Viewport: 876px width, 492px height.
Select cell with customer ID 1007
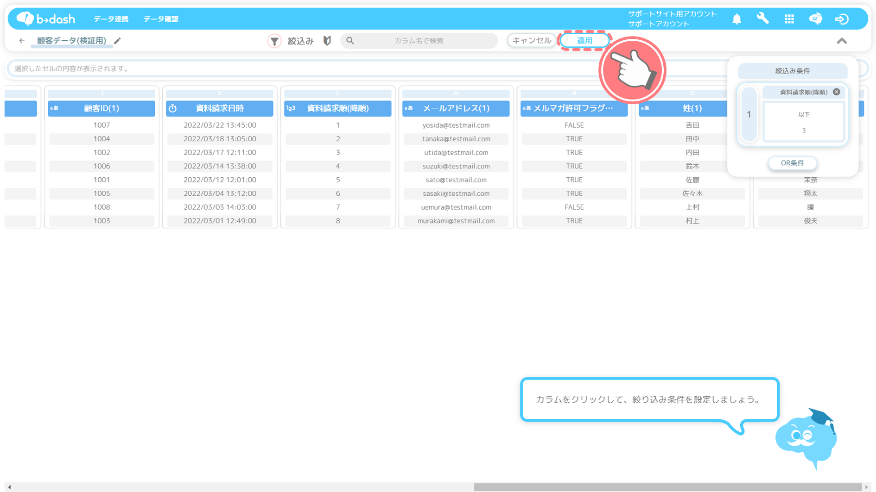[102, 125]
